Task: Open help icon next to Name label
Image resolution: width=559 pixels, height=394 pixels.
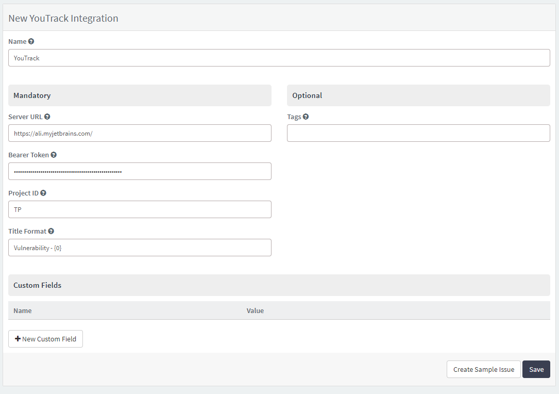Action: (x=31, y=41)
